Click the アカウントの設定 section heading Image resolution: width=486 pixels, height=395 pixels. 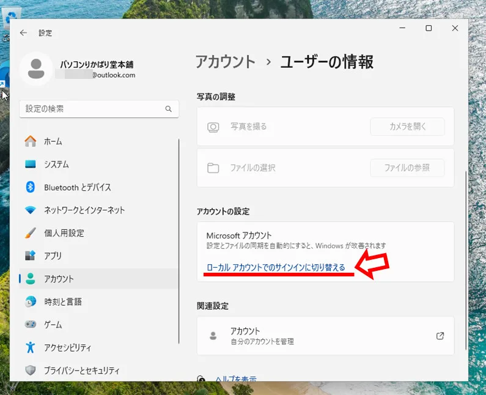(223, 212)
